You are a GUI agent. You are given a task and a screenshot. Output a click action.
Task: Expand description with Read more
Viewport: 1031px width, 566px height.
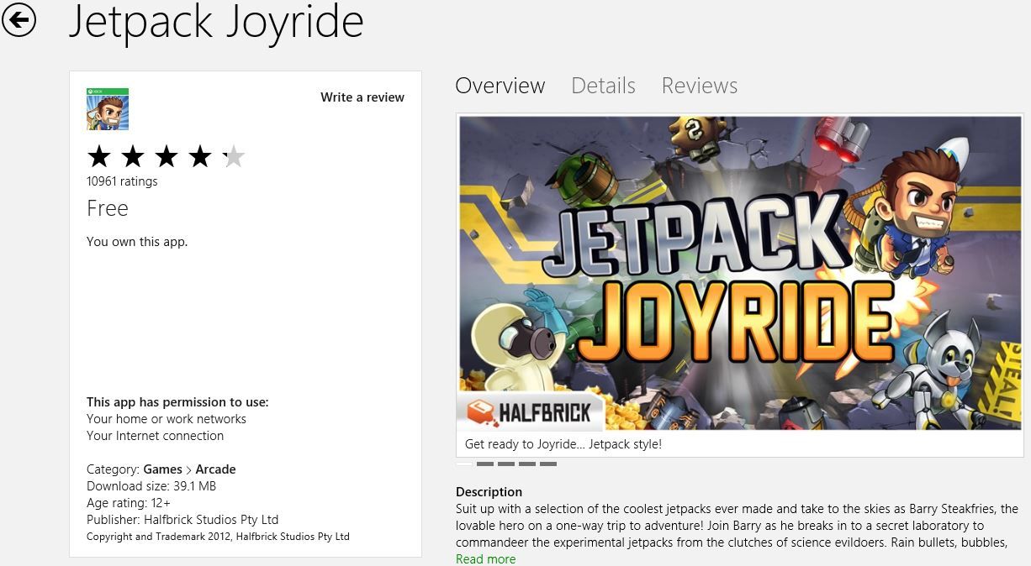click(x=486, y=559)
